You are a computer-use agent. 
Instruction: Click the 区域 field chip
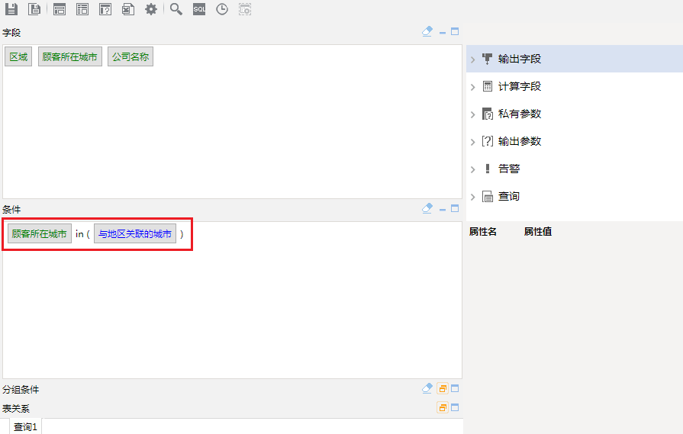[x=18, y=56]
